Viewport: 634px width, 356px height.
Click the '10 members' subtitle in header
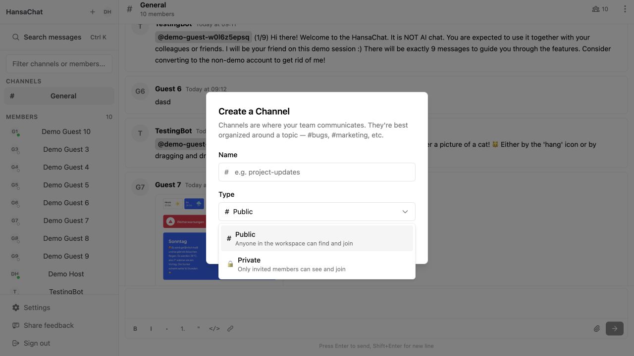pos(157,14)
